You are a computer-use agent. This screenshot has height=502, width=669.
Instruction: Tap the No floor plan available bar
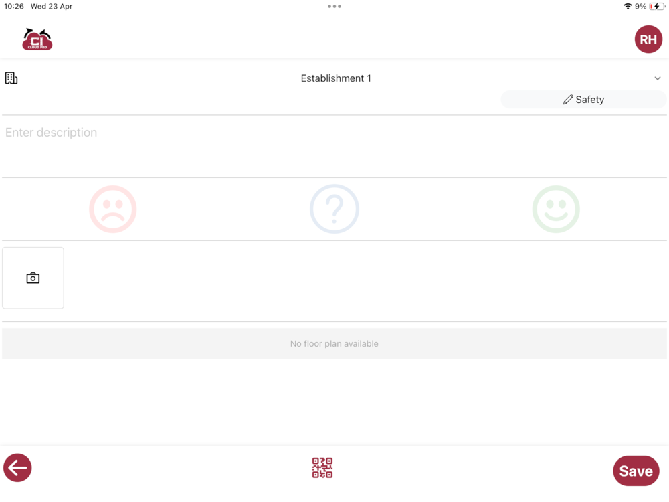(x=334, y=343)
